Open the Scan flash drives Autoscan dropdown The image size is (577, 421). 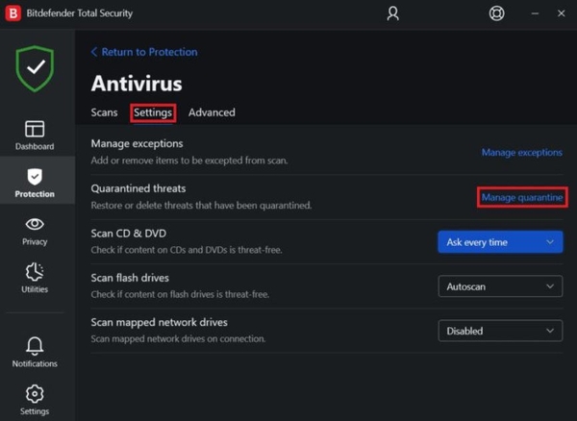[x=500, y=286]
